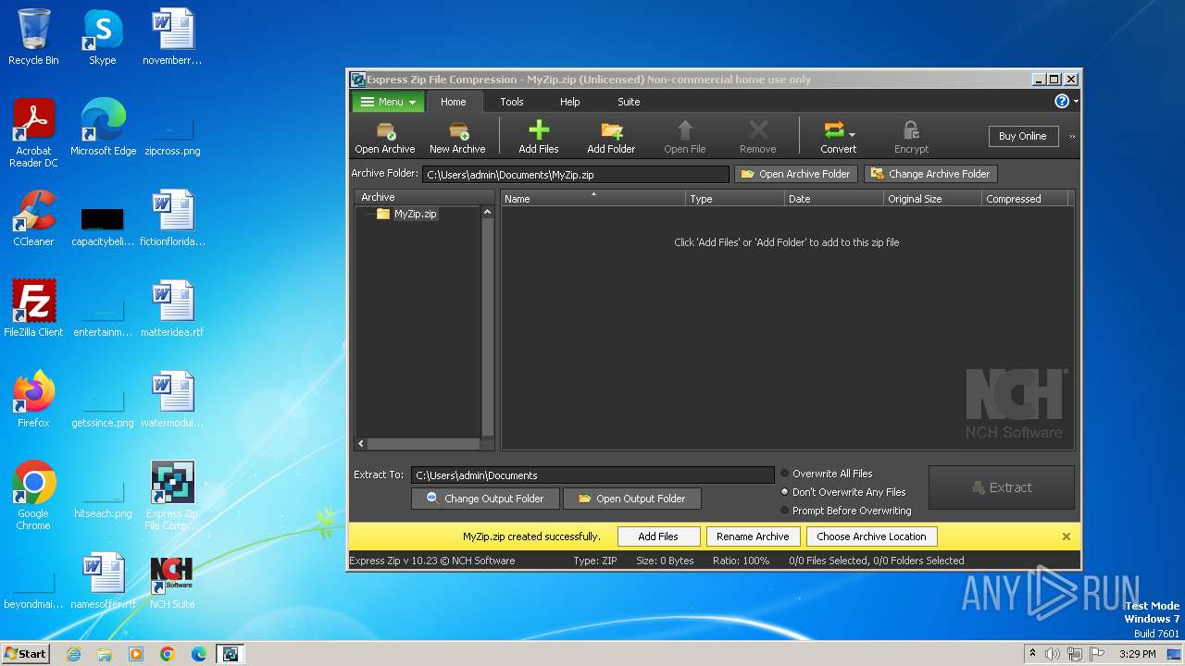Click the Rename Archive button
Screen dimensions: 1185x666
753,536
